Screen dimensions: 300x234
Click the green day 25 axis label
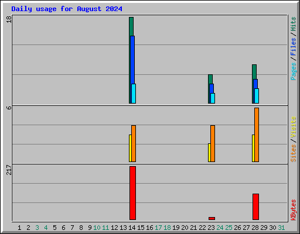(x=229, y=228)
